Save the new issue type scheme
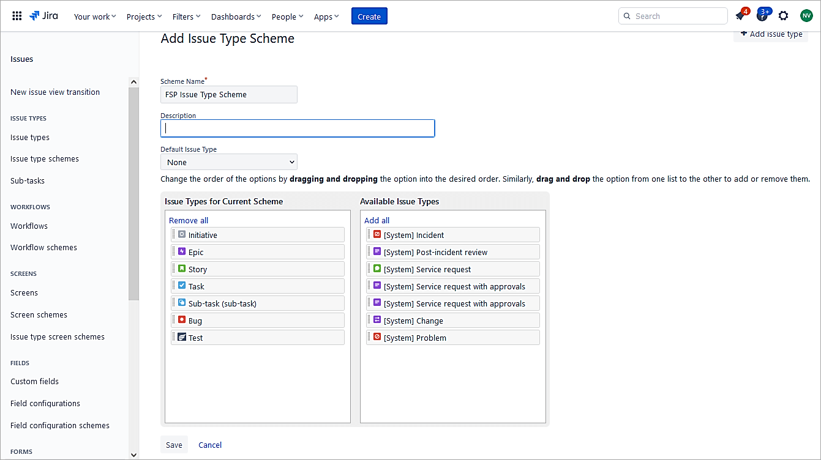This screenshot has height=460, width=821. click(174, 445)
